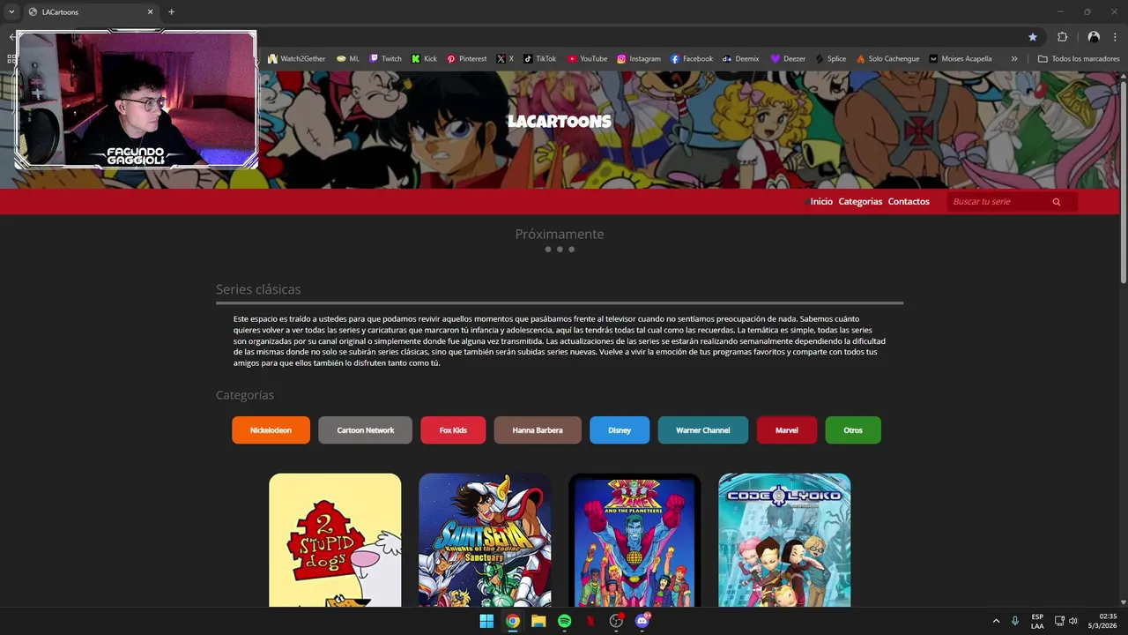Open the Windows Start menu

(x=486, y=621)
